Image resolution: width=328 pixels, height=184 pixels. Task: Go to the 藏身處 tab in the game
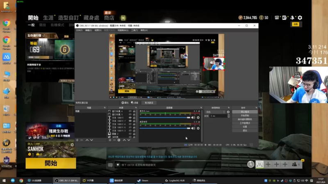pyautogui.click(x=91, y=18)
